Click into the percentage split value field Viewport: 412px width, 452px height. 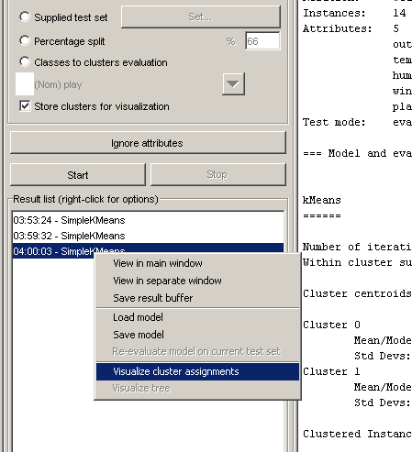coord(262,41)
